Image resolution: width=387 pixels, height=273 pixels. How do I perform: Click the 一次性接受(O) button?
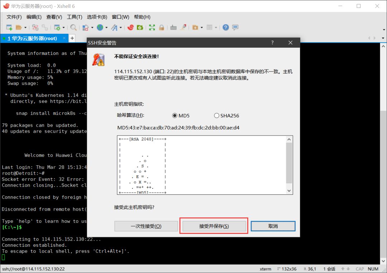[146, 226]
